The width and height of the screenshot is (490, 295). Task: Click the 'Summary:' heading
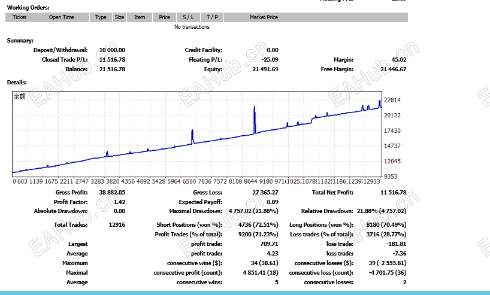click(x=20, y=41)
